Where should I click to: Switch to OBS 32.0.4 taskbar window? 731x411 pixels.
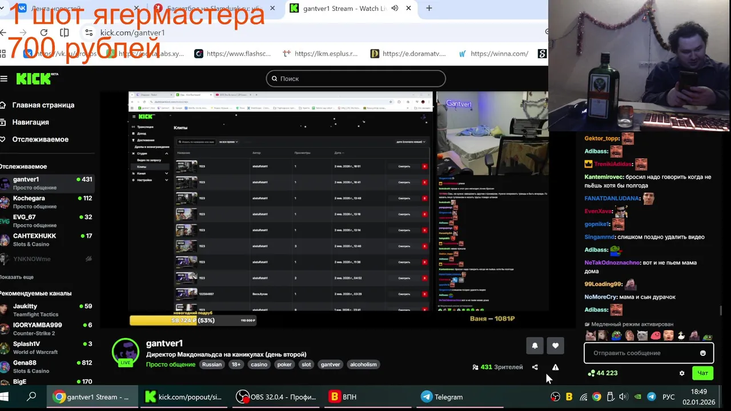point(278,397)
